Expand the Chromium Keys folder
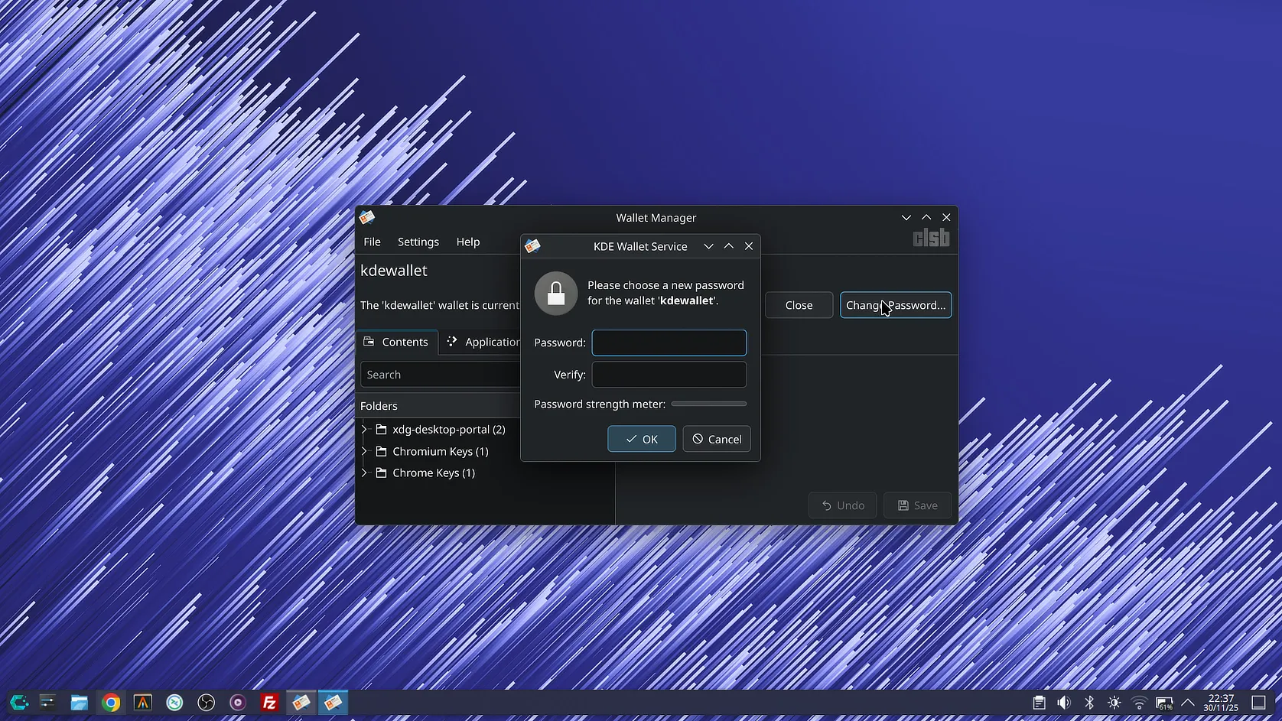Viewport: 1282px width, 721px height. (365, 451)
